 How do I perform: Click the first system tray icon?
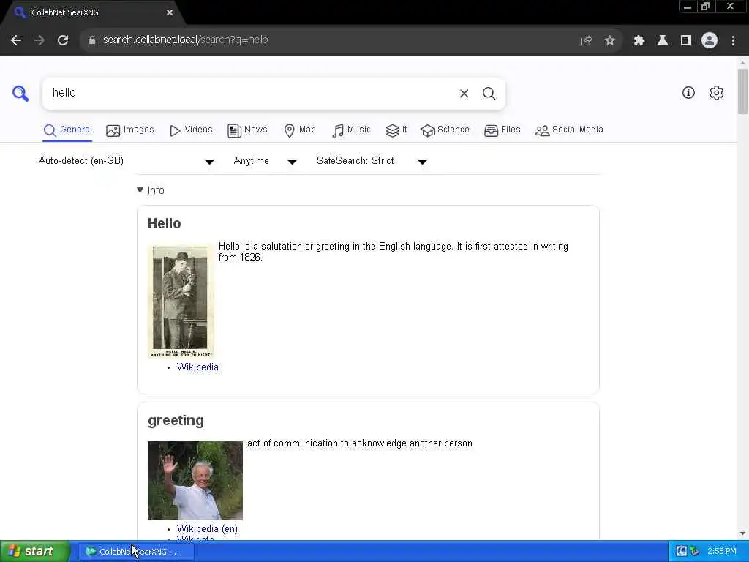(x=682, y=552)
